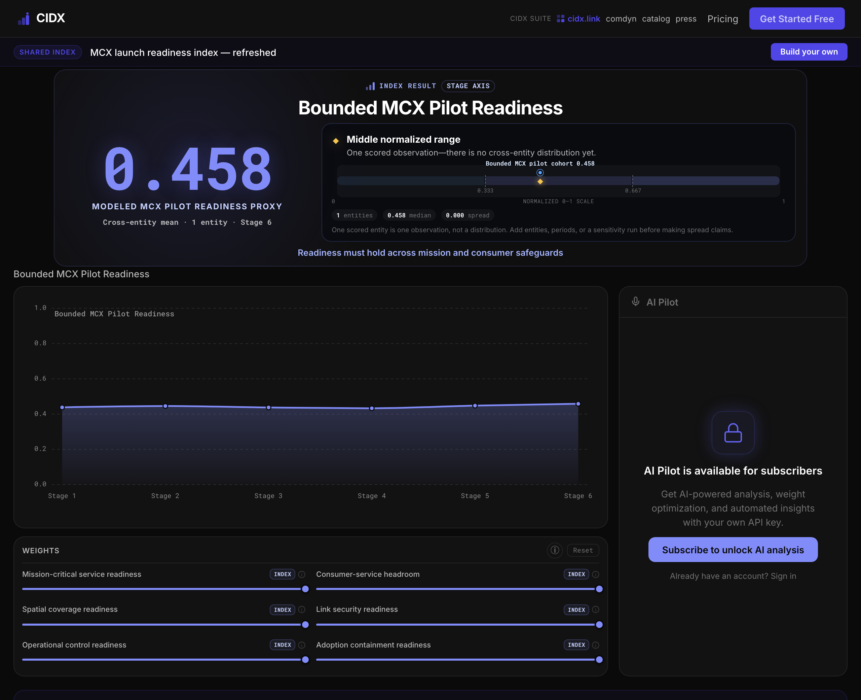The width and height of the screenshot is (861, 700).
Task: Click the INDEX badge for Adoption containment readiness
Action: click(576, 645)
